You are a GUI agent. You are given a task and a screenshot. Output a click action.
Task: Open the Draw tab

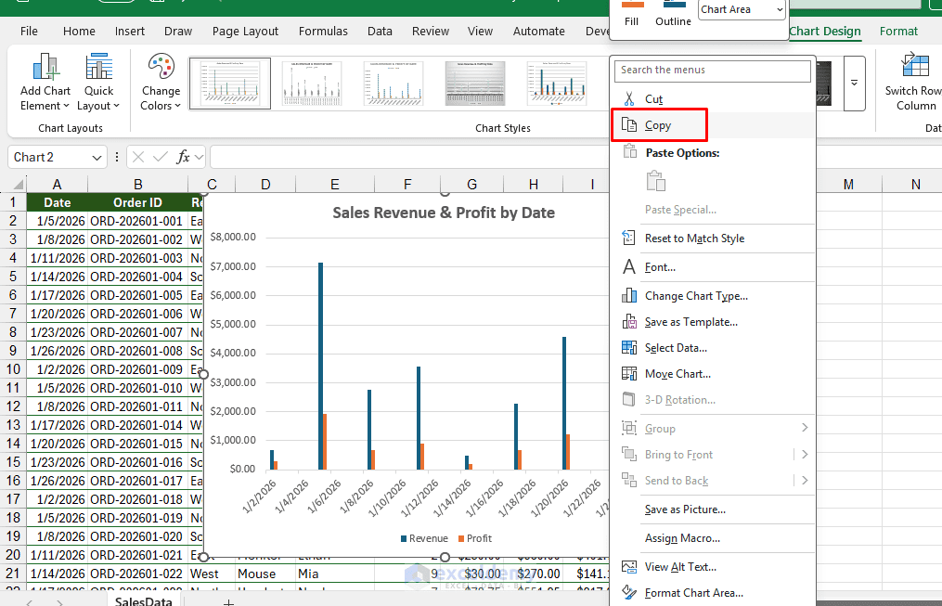pyautogui.click(x=178, y=32)
